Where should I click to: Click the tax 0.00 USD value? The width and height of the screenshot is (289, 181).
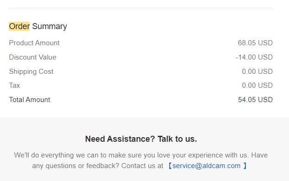257,85
